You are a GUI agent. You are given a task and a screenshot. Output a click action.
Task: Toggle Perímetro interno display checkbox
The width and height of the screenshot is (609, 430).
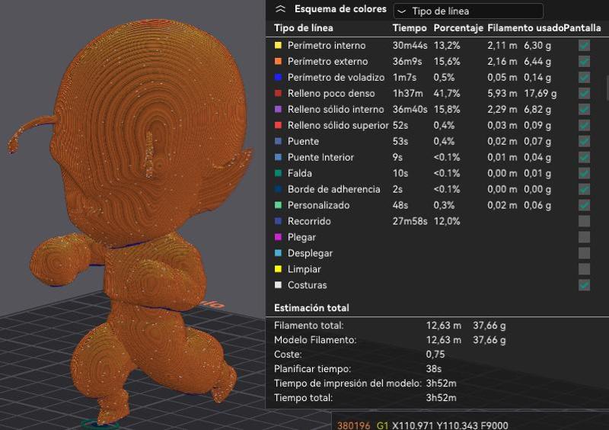pos(584,46)
